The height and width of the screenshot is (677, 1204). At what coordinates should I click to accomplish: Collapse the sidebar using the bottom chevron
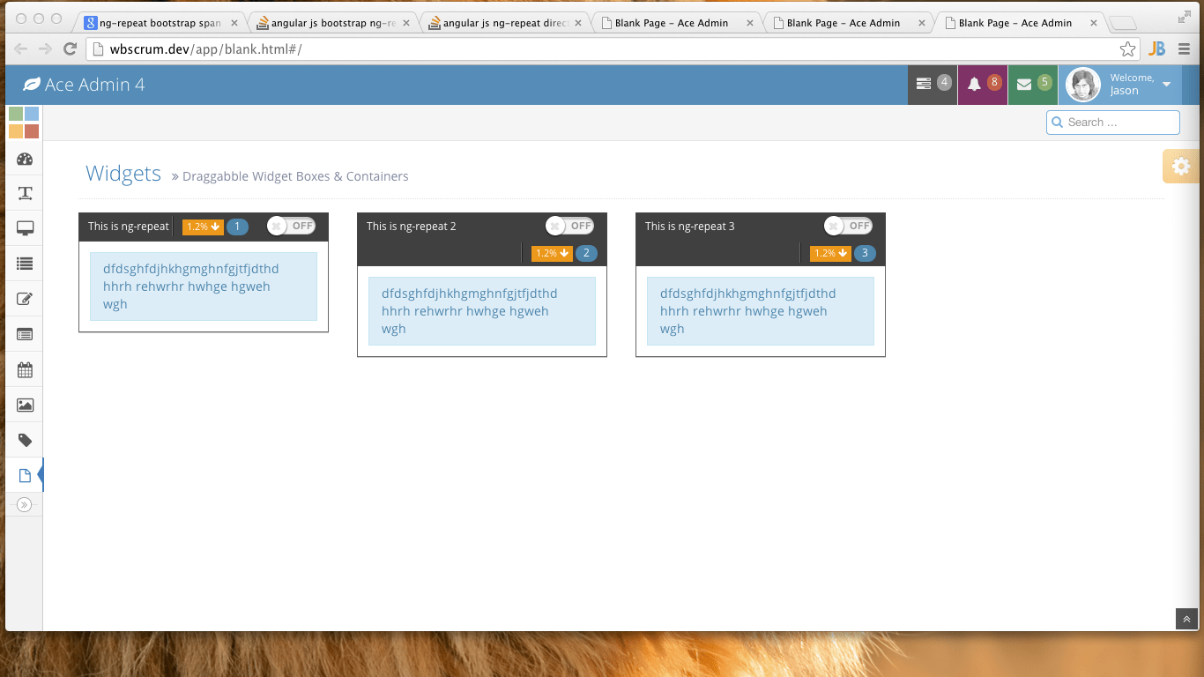tap(24, 504)
